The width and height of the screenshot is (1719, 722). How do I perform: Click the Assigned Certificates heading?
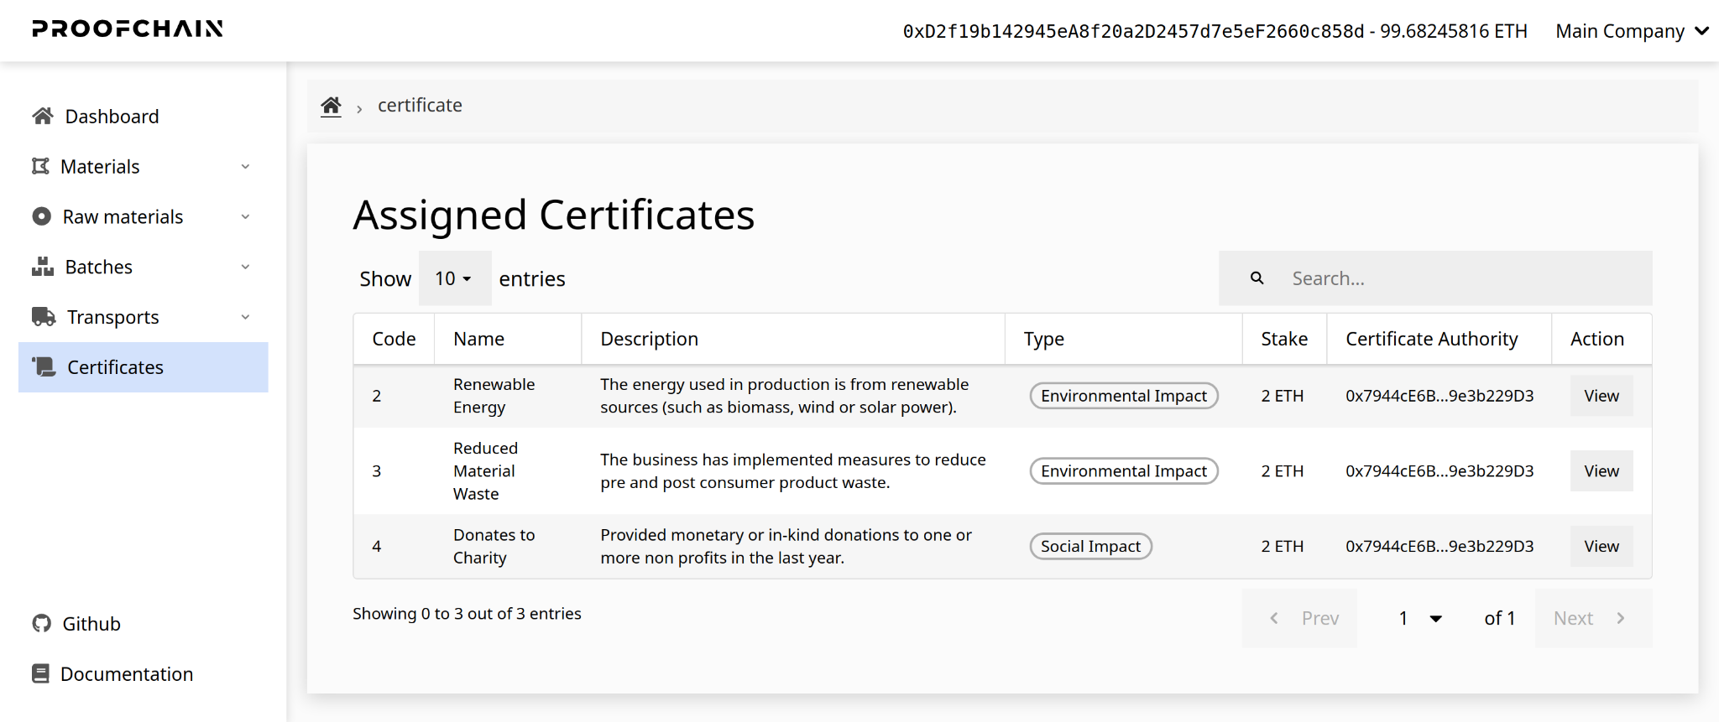click(x=554, y=215)
